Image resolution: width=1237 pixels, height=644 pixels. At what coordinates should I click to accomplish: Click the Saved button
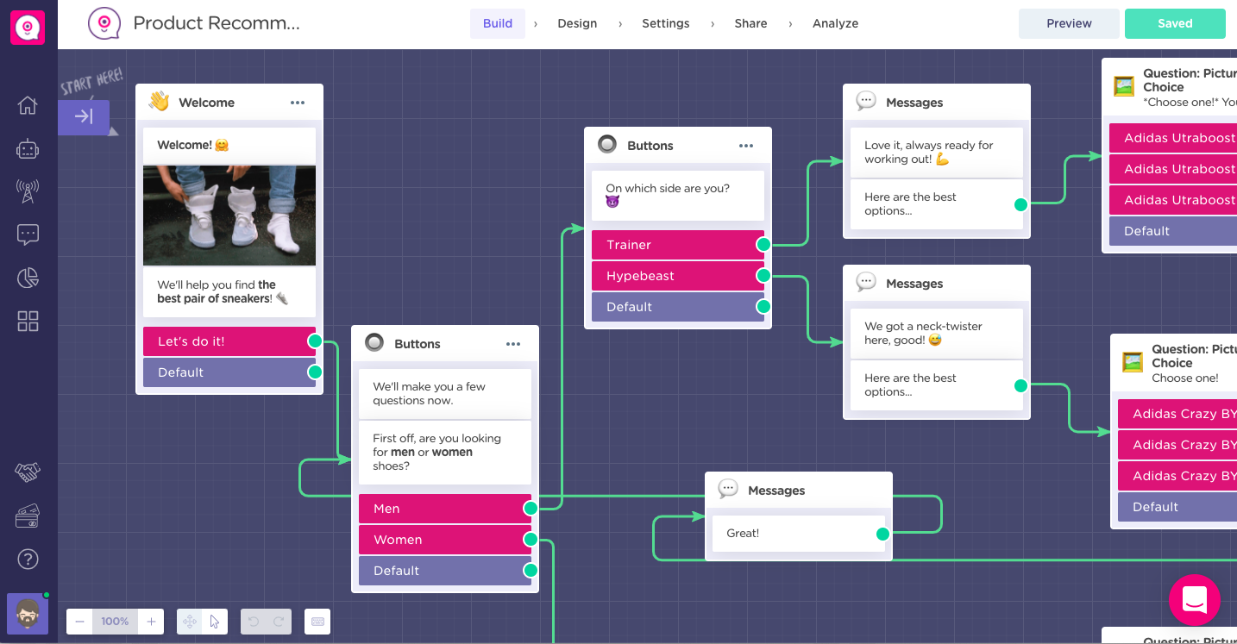1174,23
